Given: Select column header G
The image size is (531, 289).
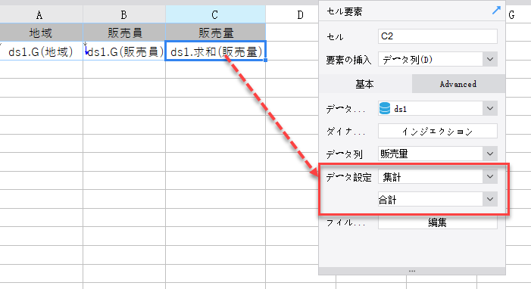Looking at the screenshot, I should point(511,14).
